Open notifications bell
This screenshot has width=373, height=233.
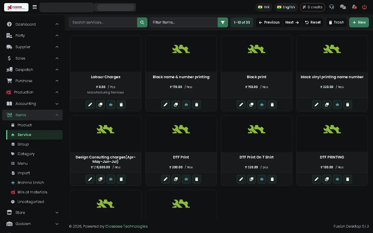(x=354, y=7)
